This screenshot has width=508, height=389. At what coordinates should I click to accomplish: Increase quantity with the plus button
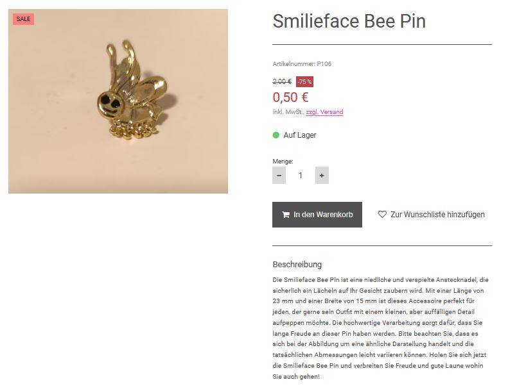pos(322,175)
